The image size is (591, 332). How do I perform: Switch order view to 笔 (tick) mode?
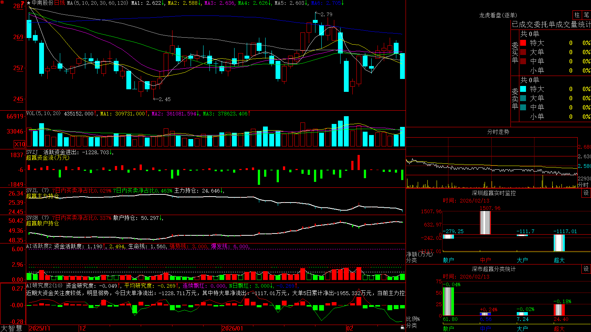(586, 15)
